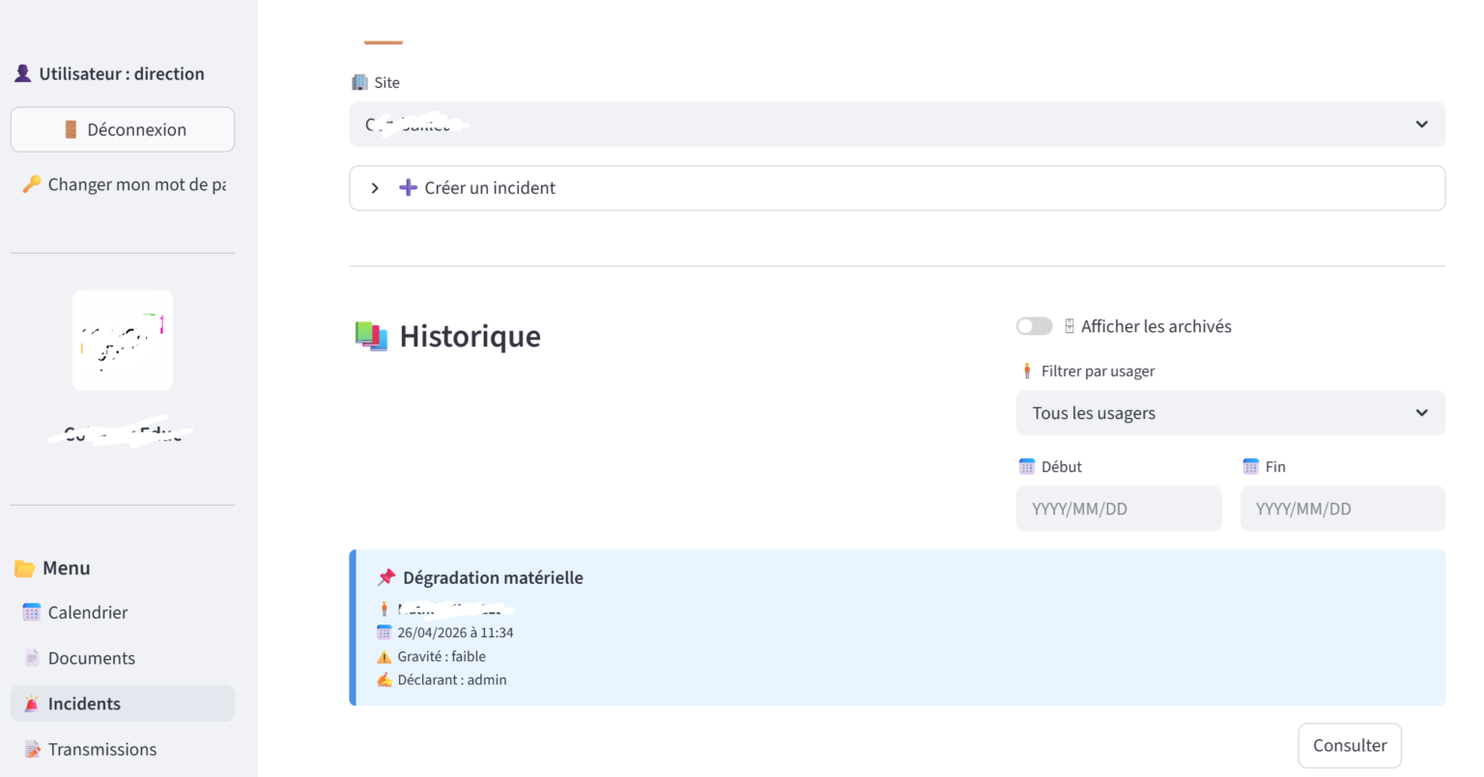Expand the Créer un incident section
The width and height of the screenshot is (1484, 777).
point(897,188)
